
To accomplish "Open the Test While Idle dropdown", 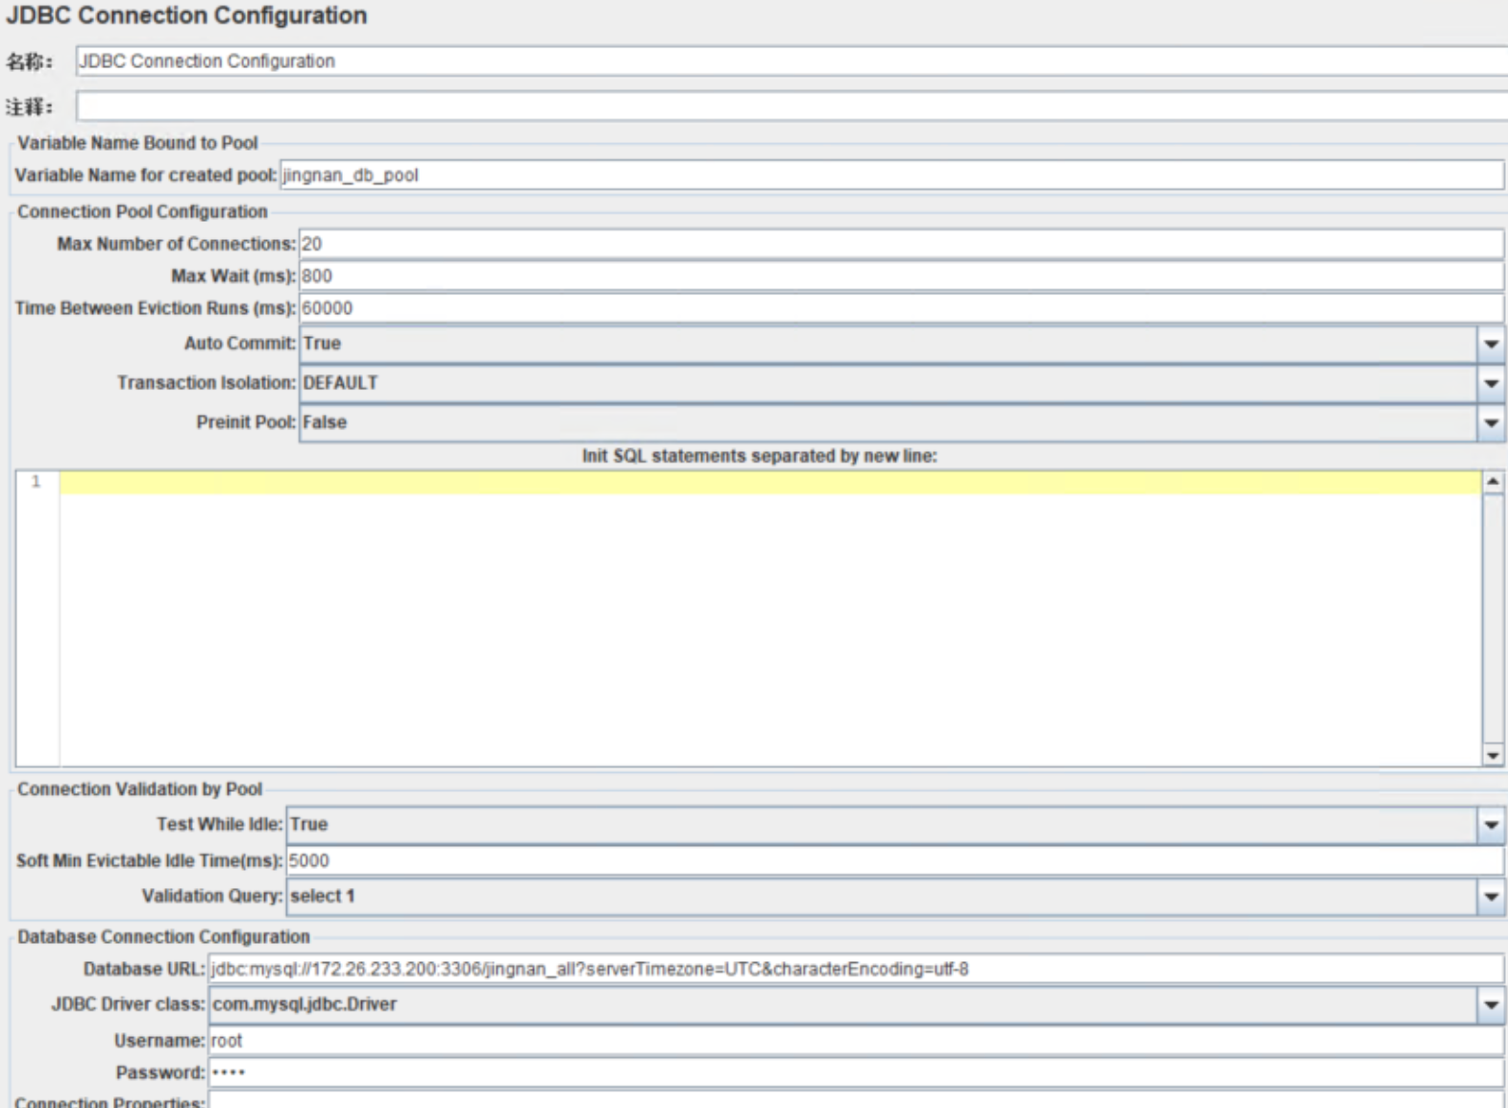I will [x=894, y=825].
